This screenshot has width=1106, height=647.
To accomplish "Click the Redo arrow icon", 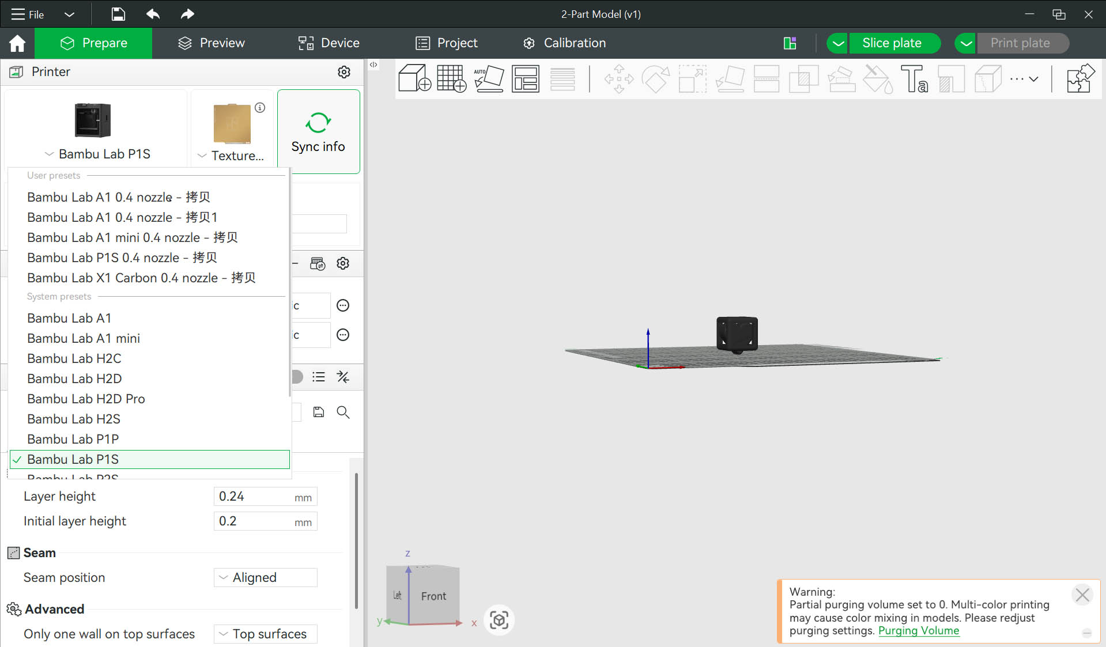I will point(187,14).
